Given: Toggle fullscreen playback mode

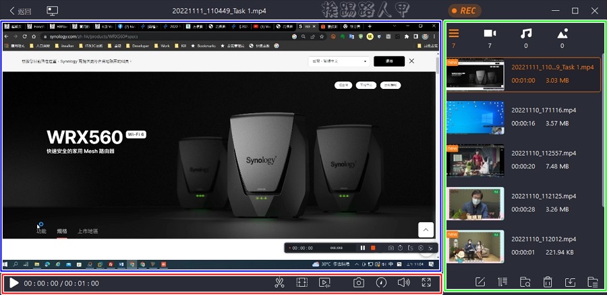Looking at the screenshot, I should [426, 283].
